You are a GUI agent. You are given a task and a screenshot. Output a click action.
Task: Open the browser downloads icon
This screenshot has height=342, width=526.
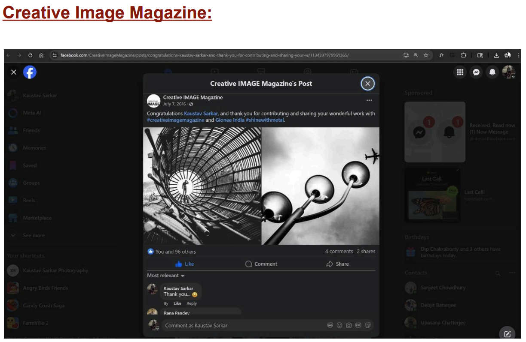(497, 55)
